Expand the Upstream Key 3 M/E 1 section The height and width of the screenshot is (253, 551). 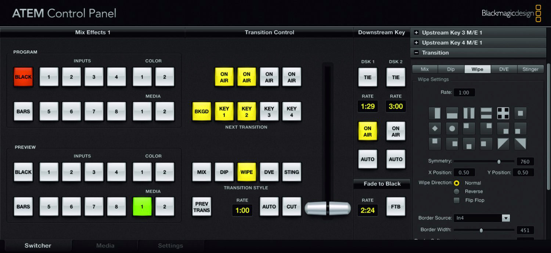coord(416,33)
